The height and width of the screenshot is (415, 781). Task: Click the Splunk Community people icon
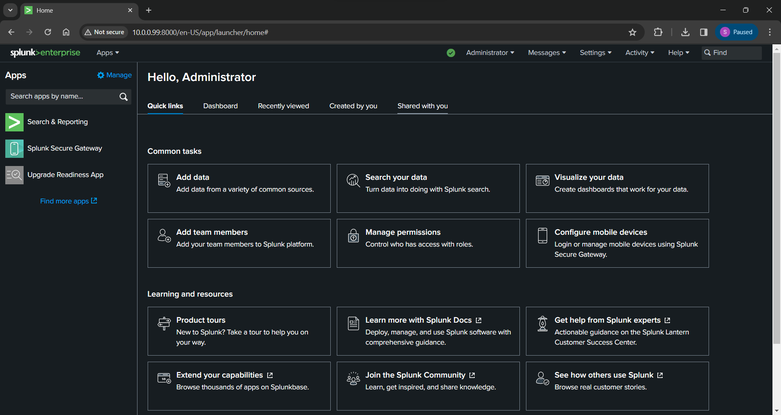coord(353,378)
